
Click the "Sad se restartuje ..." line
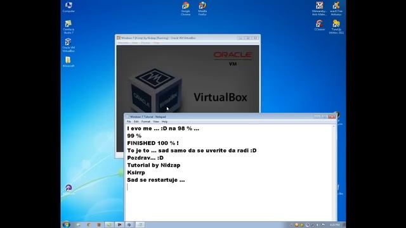pos(156,180)
